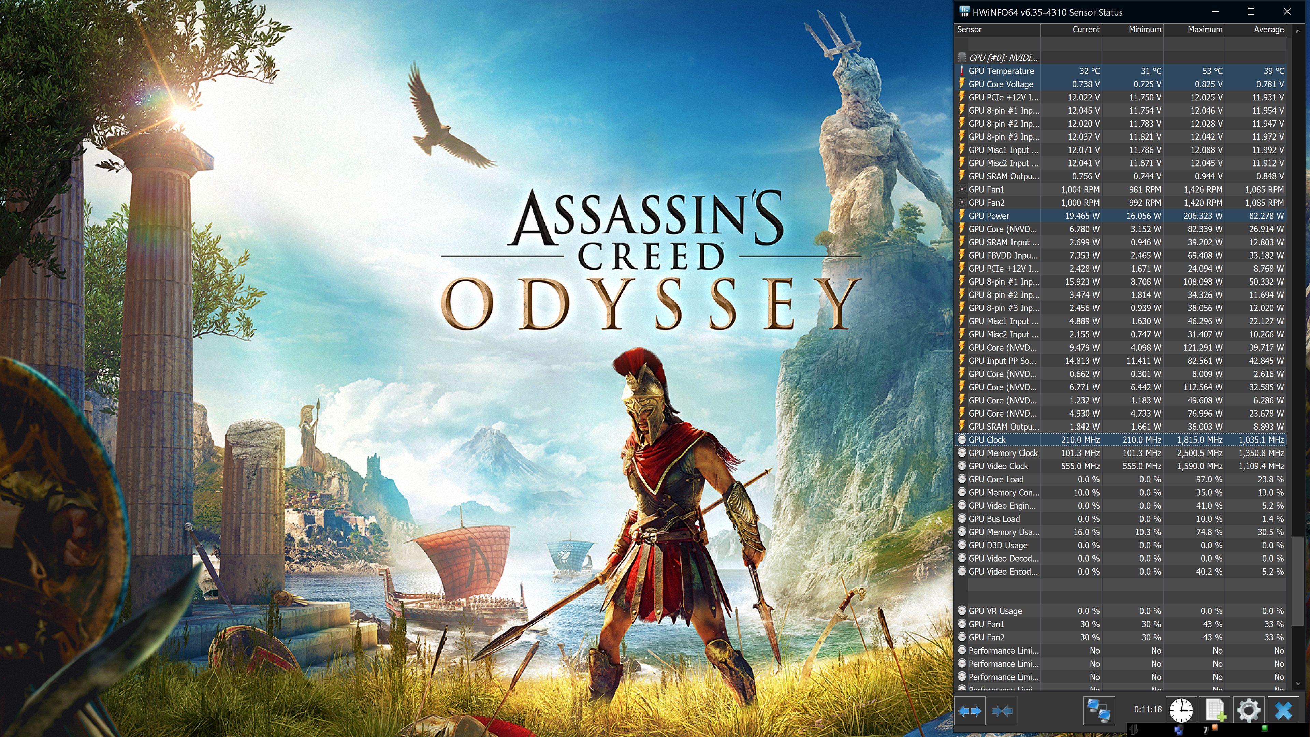
Task: Maximize the HWiNFO64 Sensor Status window
Action: pos(1251,12)
